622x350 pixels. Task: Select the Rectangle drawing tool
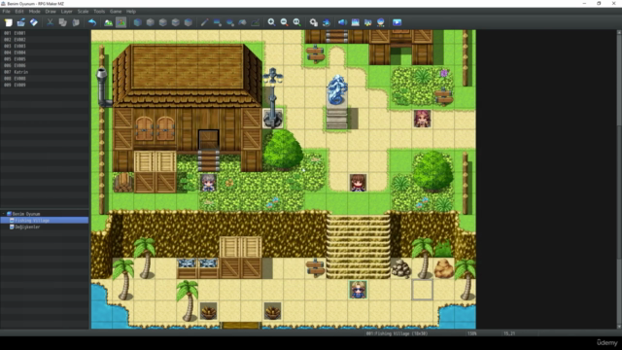point(217,22)
